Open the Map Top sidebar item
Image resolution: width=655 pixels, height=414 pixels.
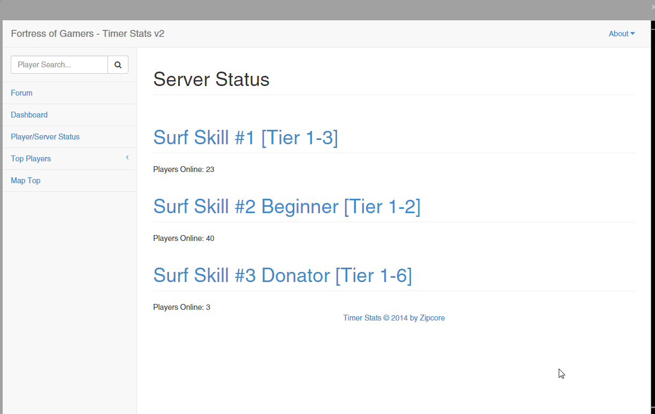click(26, 181)
